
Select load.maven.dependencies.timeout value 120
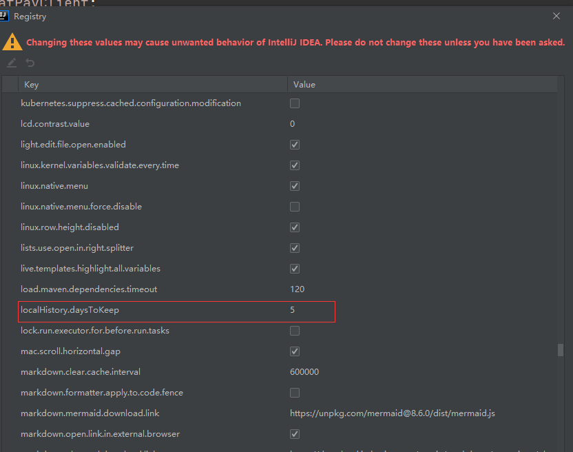pos(297,289)
